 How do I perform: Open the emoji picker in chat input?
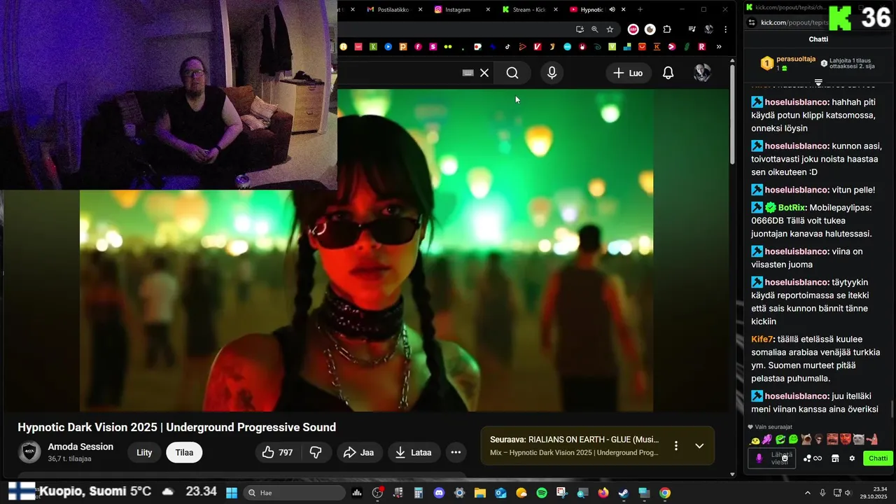pos(785,458)
